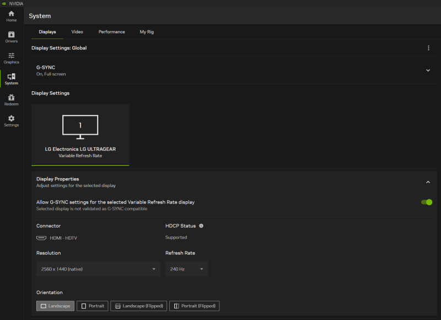
Task: Click the Orientation heading
Action: [50, 293]
